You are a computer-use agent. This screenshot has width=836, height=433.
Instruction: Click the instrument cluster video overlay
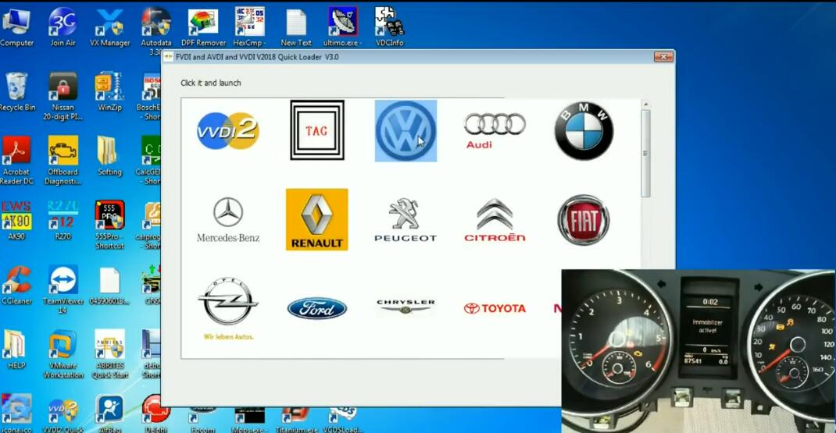pos(698,351)
